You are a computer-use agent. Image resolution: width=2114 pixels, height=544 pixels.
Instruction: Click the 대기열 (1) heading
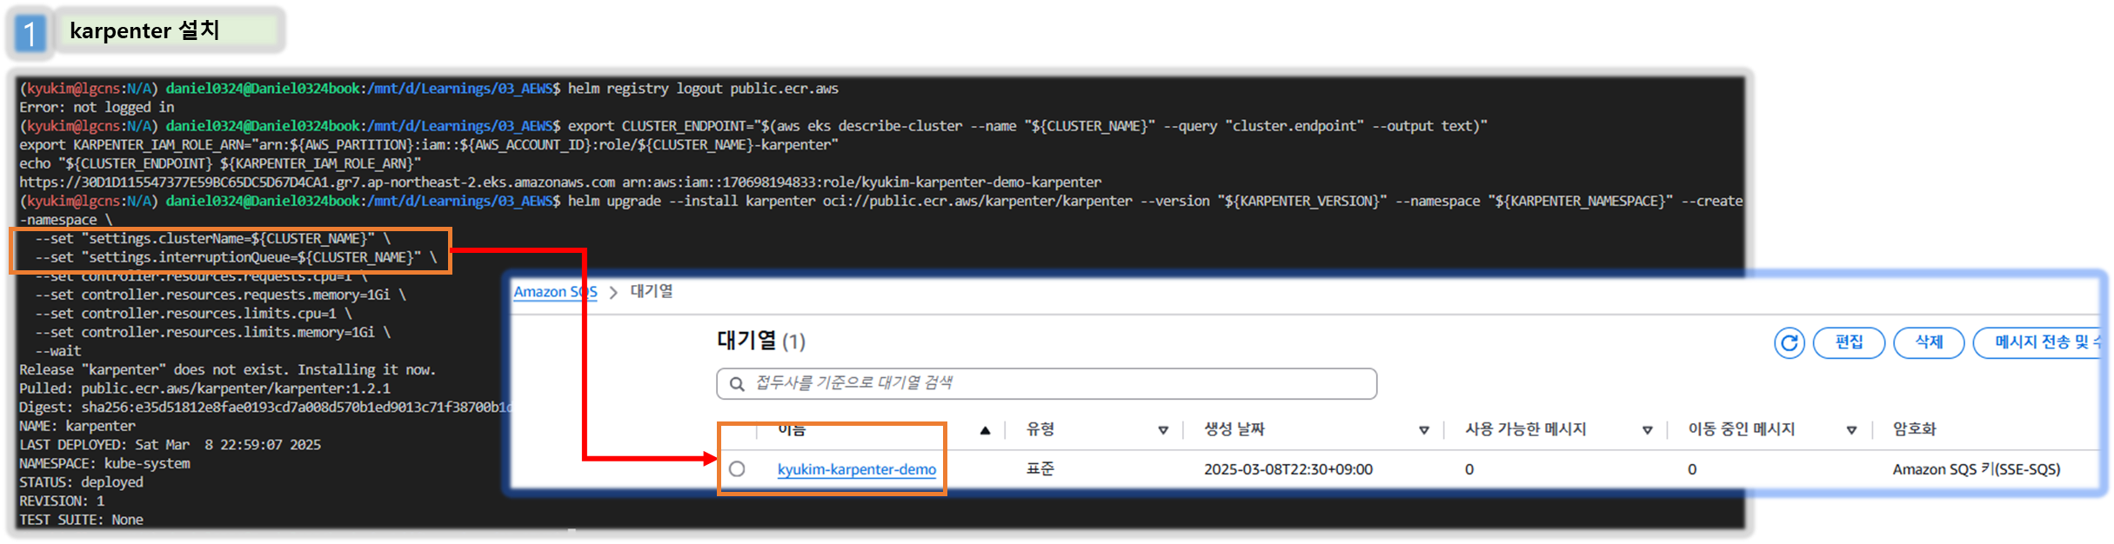761,341
